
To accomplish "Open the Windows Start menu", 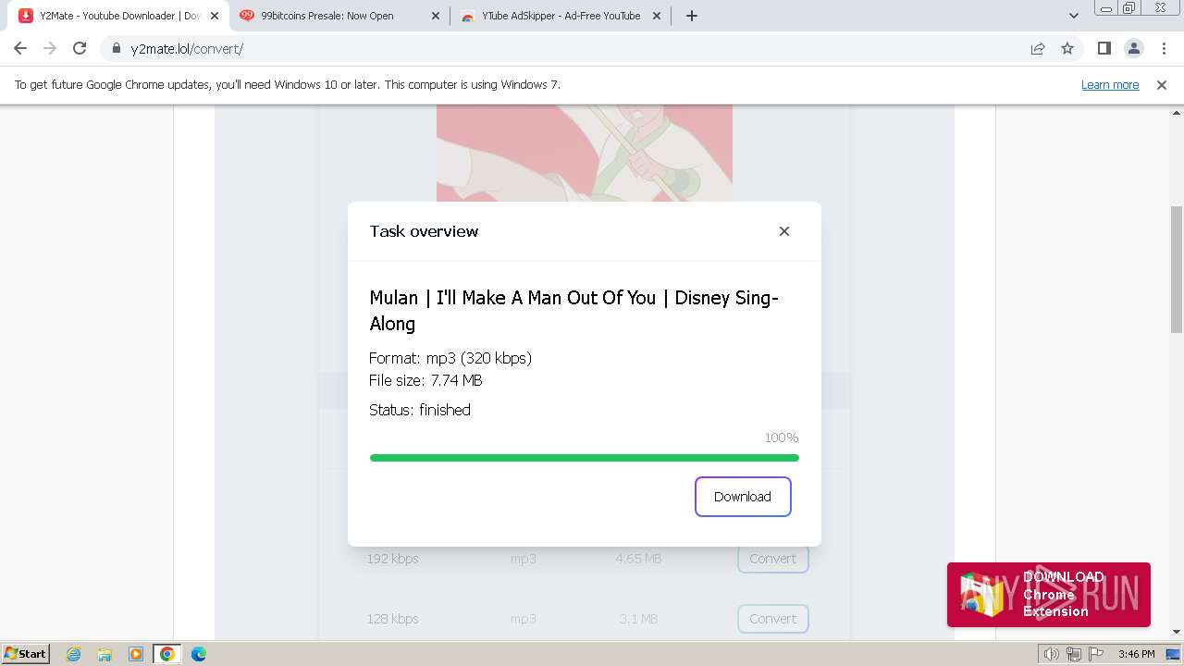I will click(x=25, y=653).
